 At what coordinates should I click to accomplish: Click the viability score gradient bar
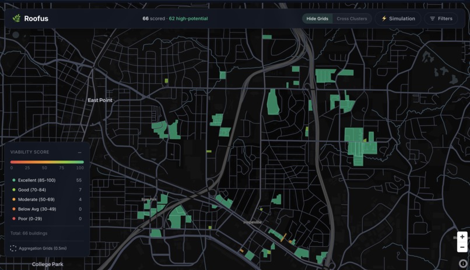coord(47,162)
